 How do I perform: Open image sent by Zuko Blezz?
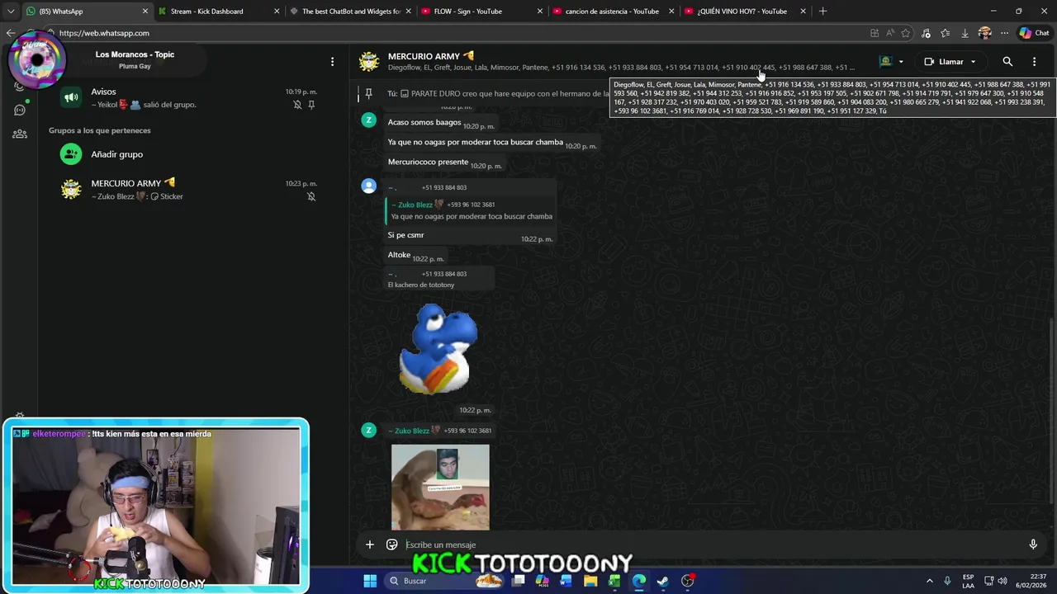click(440, 488)
